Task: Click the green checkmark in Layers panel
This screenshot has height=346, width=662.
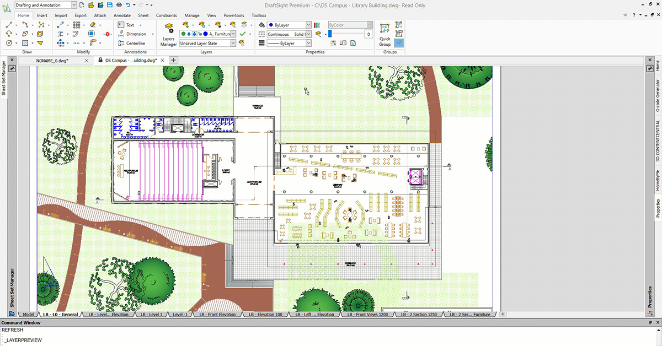Action: tap(242, 34)
